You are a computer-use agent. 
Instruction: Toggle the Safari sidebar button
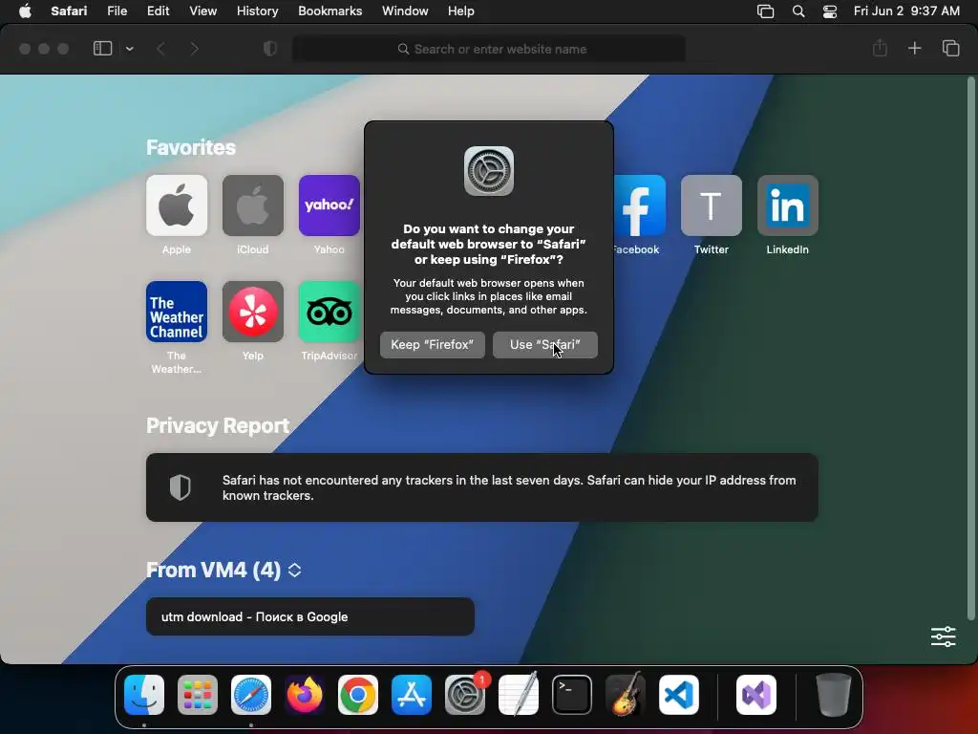102,49
